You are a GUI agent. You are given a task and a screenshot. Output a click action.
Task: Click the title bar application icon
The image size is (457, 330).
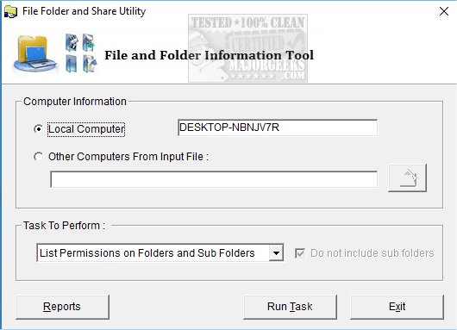click(x=11, y=12)
